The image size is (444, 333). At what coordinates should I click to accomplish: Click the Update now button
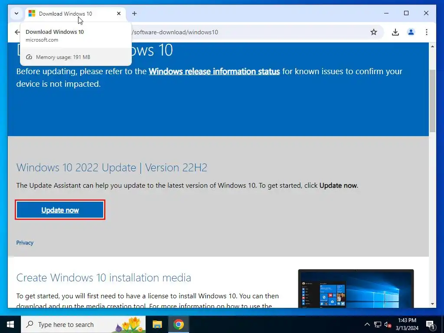pyautogui.click(x=60, y=210)
